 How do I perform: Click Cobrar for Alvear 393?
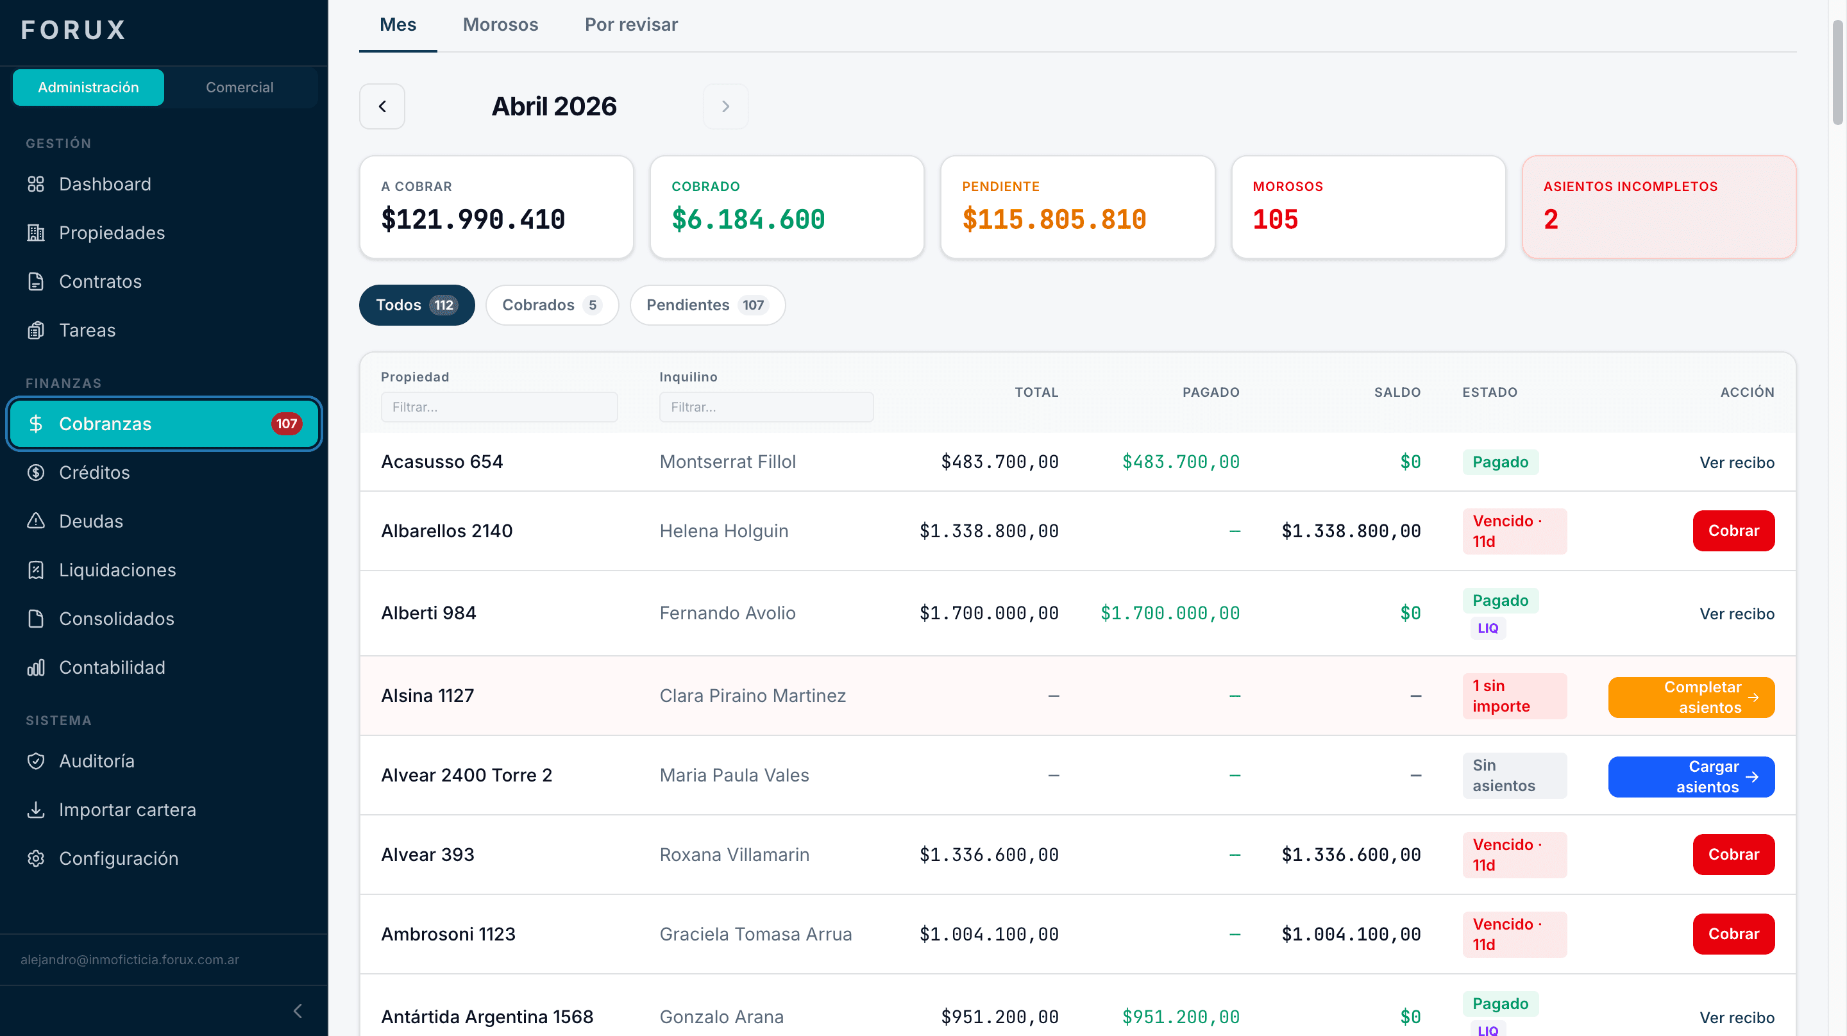point(1733,855)
